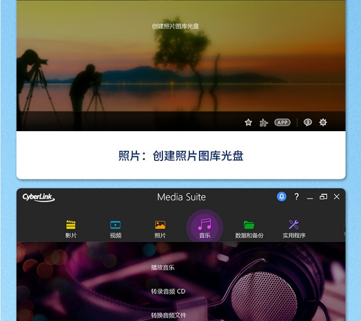Choose 转录音频 CD rip option
This screenshot has height=321, width=361.
pos(168,292)
